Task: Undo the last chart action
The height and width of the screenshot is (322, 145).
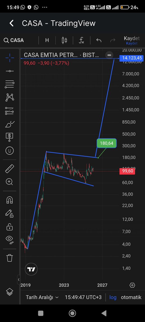Action: tap(99, 40)
